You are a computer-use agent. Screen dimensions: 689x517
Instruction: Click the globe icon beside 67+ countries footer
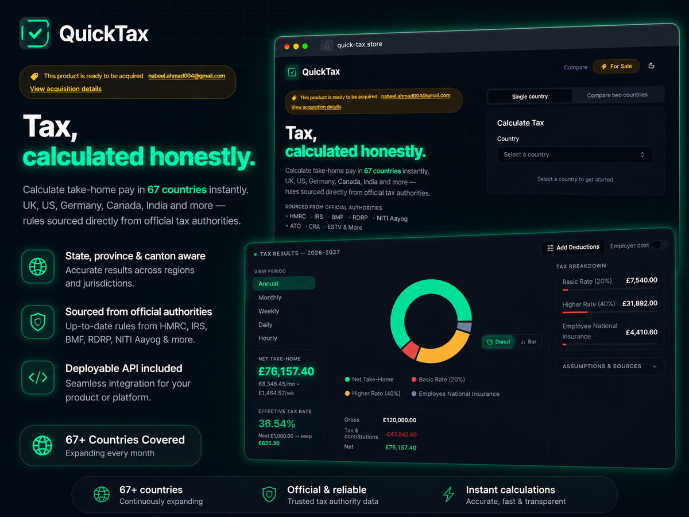102,494
